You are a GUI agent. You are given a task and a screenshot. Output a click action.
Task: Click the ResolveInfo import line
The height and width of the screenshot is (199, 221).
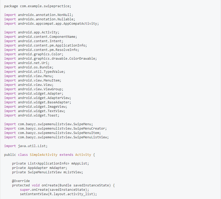pyautogui.click(x=42, y=50)
